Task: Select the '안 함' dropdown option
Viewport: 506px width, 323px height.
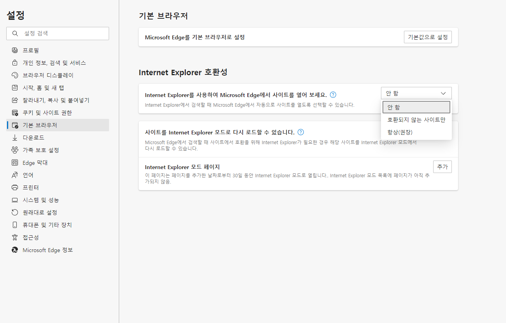Action: pos(416,107)
